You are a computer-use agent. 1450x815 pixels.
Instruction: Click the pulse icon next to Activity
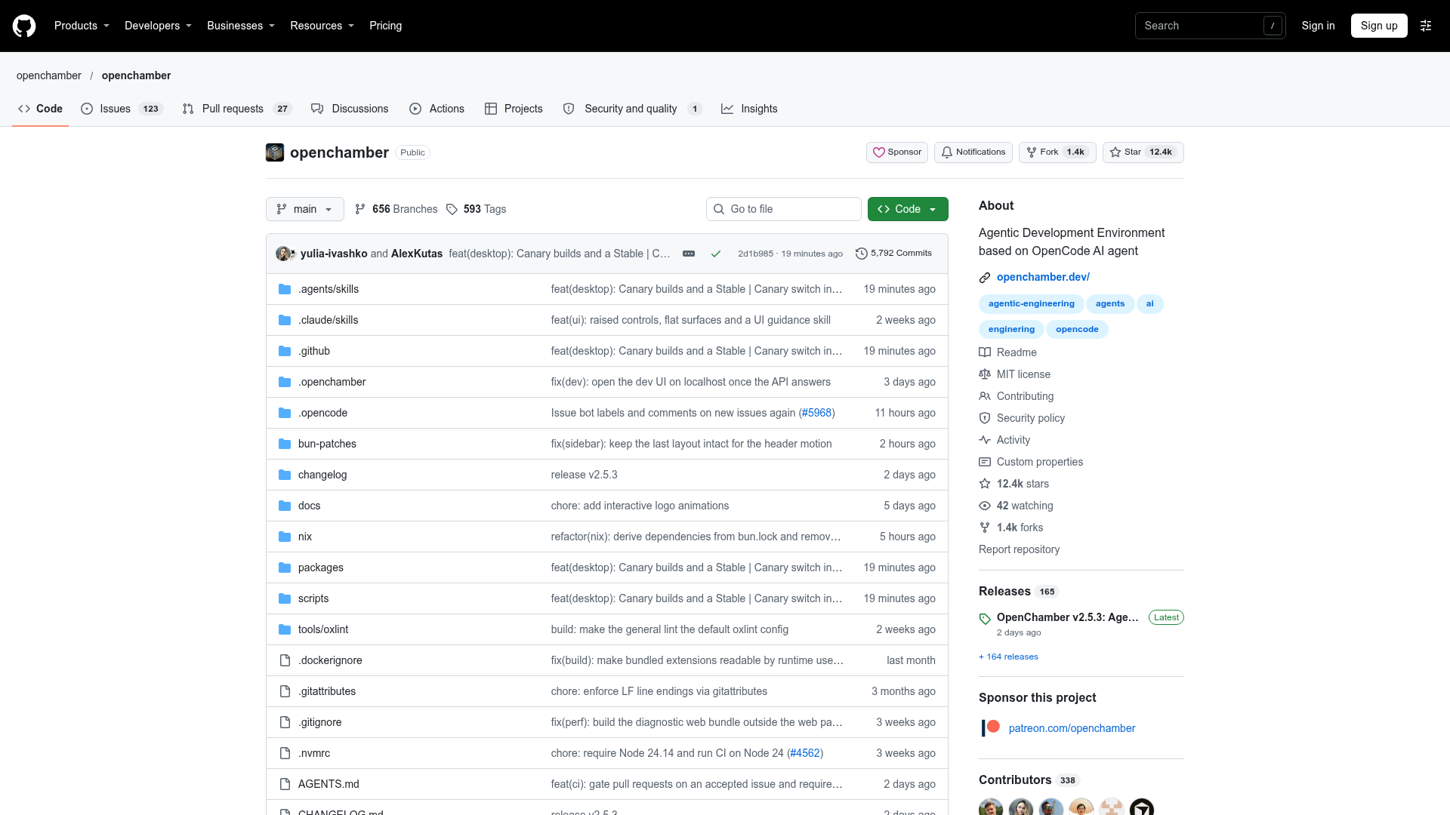tap(985, 440)
